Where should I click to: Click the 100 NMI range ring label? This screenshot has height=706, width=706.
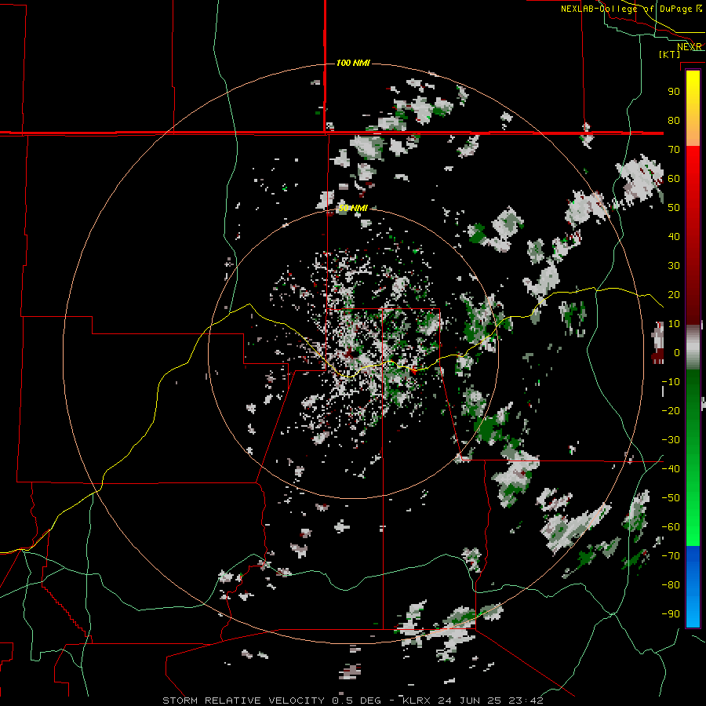point(353,63)
